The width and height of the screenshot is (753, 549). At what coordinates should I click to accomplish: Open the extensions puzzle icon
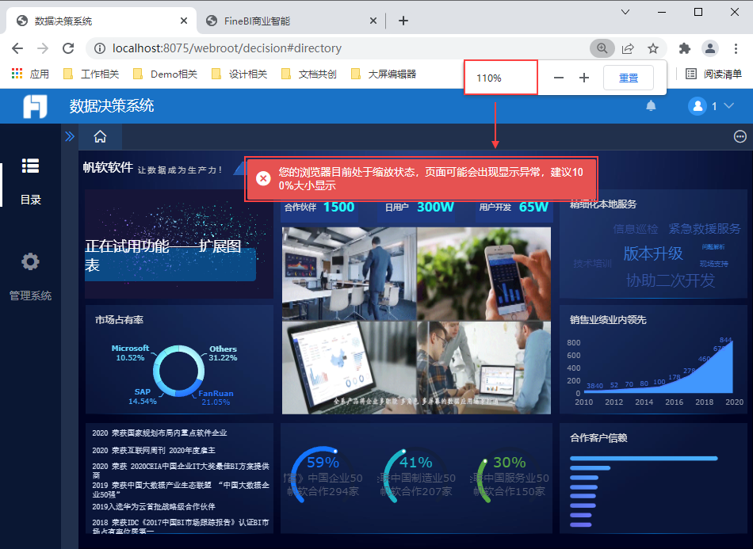coord(684,48)
